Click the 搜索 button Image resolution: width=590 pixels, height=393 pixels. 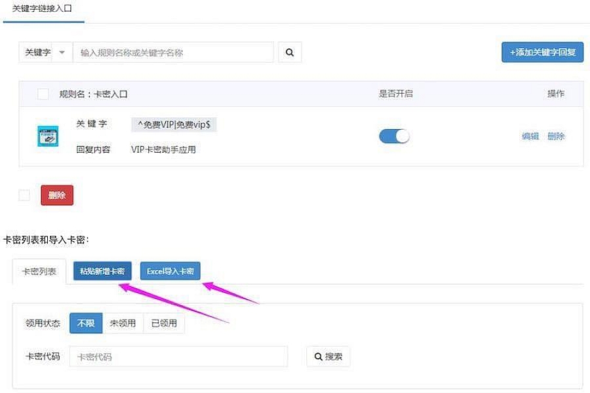[328, 356]
